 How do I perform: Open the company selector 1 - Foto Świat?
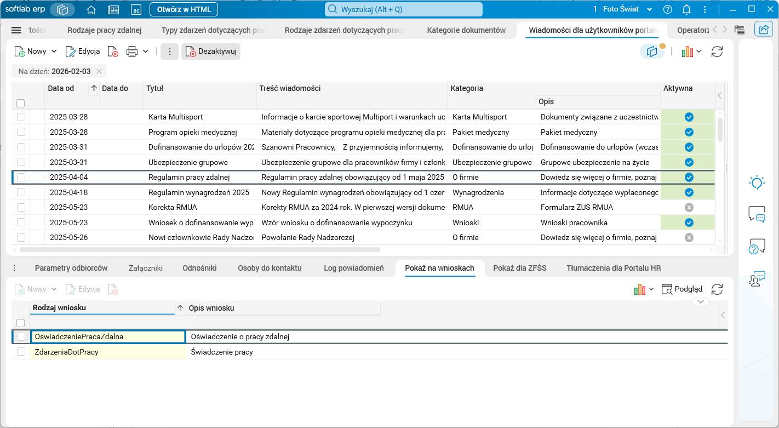click(623, 9)
